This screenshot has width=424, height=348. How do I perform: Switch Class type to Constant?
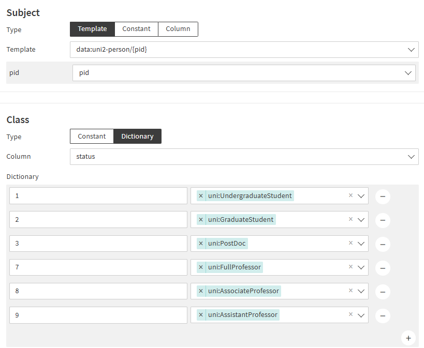point(92,137)
